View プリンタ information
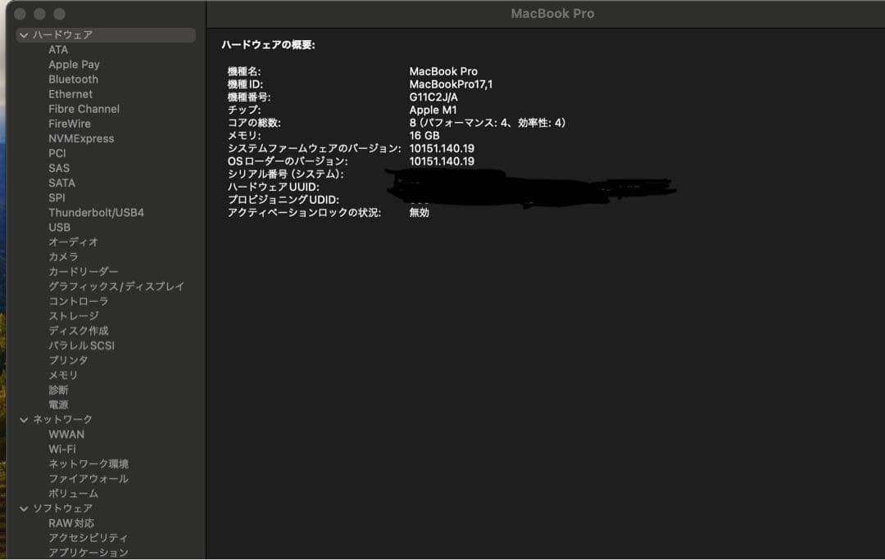 [66, 360]
